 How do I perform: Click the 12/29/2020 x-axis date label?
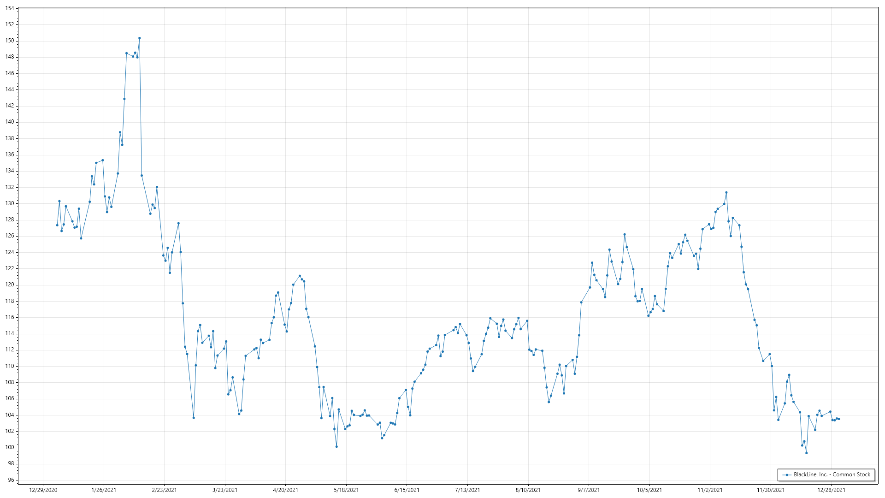[x=43, y=490]
